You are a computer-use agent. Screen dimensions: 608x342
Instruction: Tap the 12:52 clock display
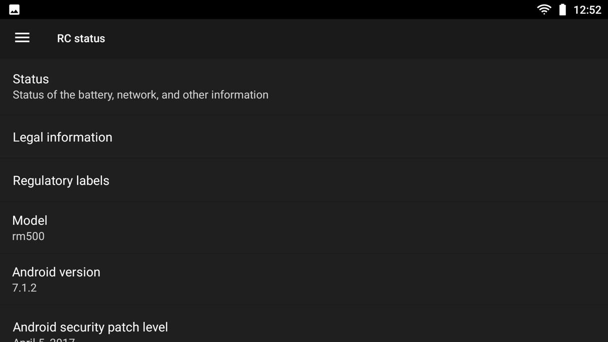587,10
